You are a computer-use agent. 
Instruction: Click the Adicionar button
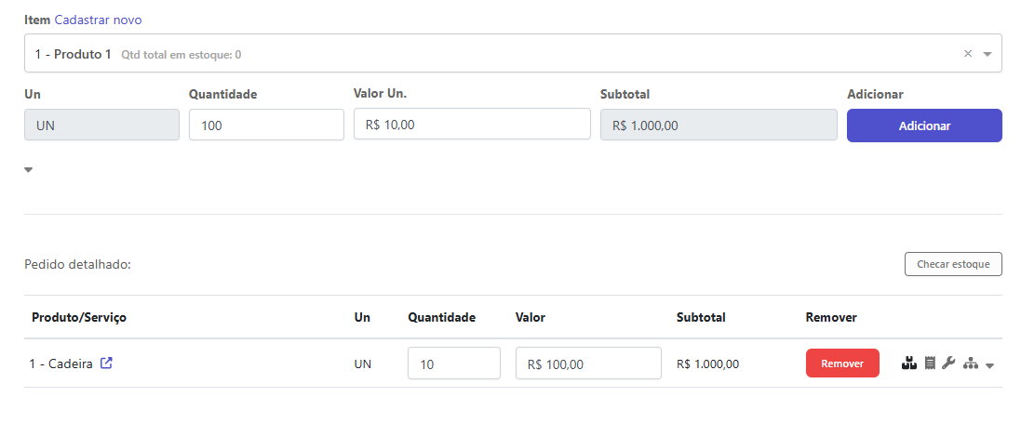click(x=923, y=126)
